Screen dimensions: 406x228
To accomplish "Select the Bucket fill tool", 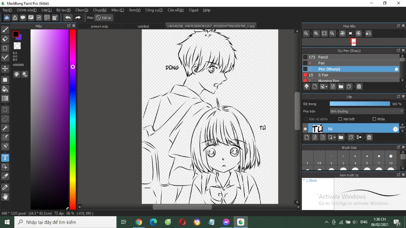I will pyautogui.click(x=5, y=89).
